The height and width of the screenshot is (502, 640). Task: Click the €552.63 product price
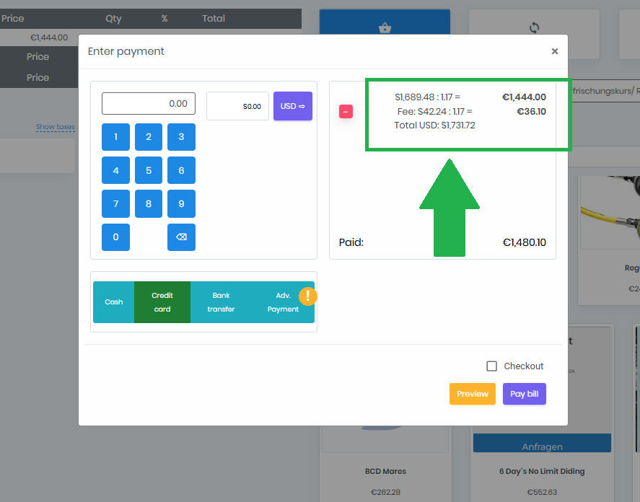click(542, 492)
